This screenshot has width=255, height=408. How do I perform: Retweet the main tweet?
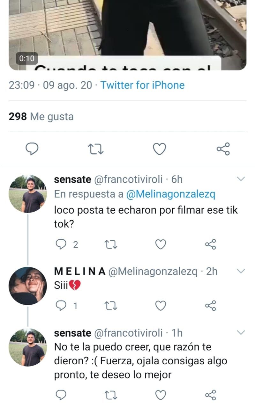coord(96,149)
